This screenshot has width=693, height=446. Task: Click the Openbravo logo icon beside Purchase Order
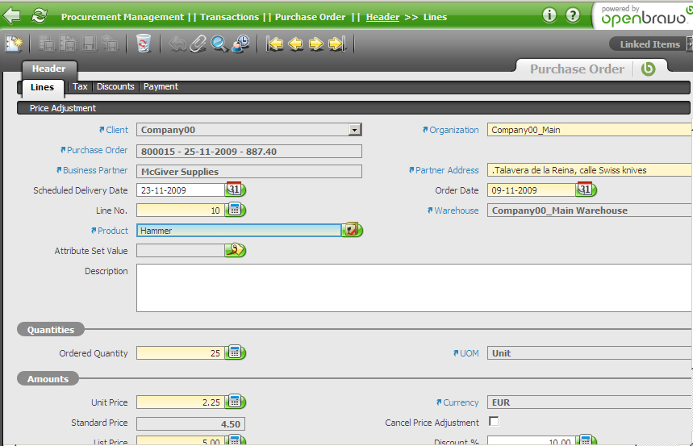pos(649,69)
